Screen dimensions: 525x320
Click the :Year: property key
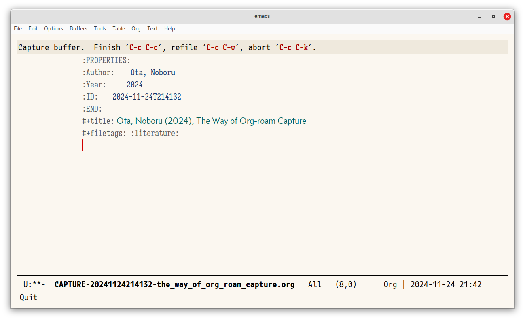(94, 85)
